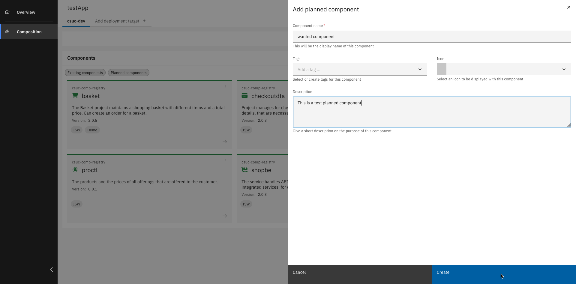Click the arrow icon on the proctl card
The height and width of the screenshot is (284, 576).
(225, 216)
